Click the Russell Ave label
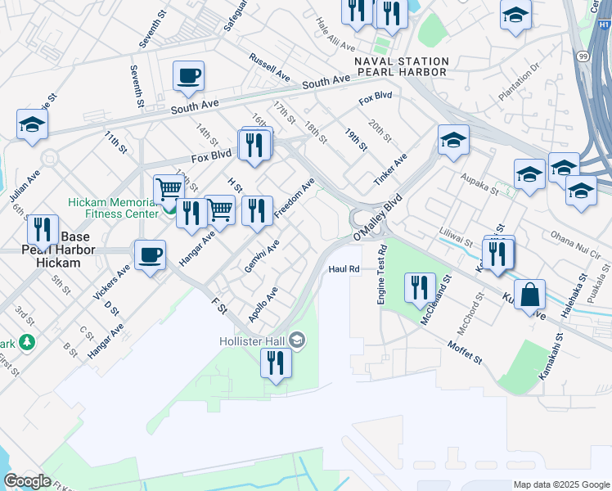This screenshot has width=612, height=491. (270, 68)
